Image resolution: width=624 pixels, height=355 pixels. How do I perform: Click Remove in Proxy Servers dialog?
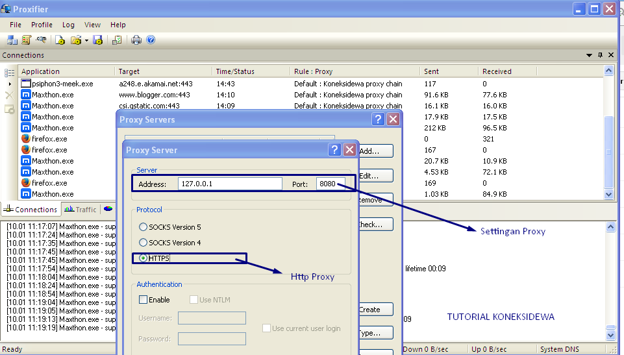coord(376,200)
